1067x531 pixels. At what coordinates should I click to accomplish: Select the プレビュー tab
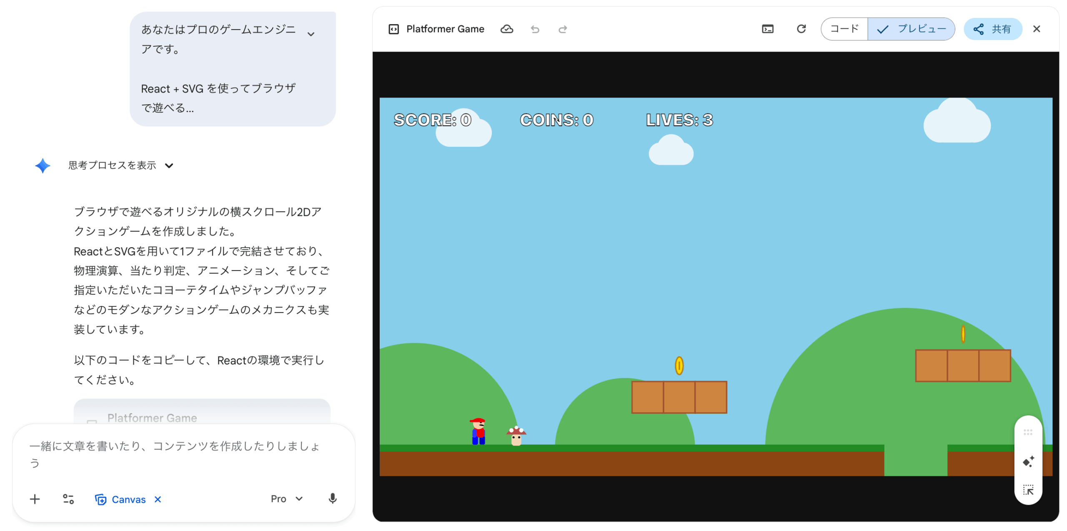[x=912, y=29]
